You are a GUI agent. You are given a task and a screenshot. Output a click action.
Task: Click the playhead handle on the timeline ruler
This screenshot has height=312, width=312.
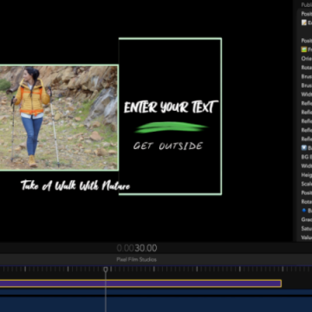pyautogui.click(x=106, y=270)
